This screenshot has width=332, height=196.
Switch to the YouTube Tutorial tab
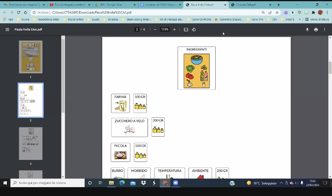point(70,5)
